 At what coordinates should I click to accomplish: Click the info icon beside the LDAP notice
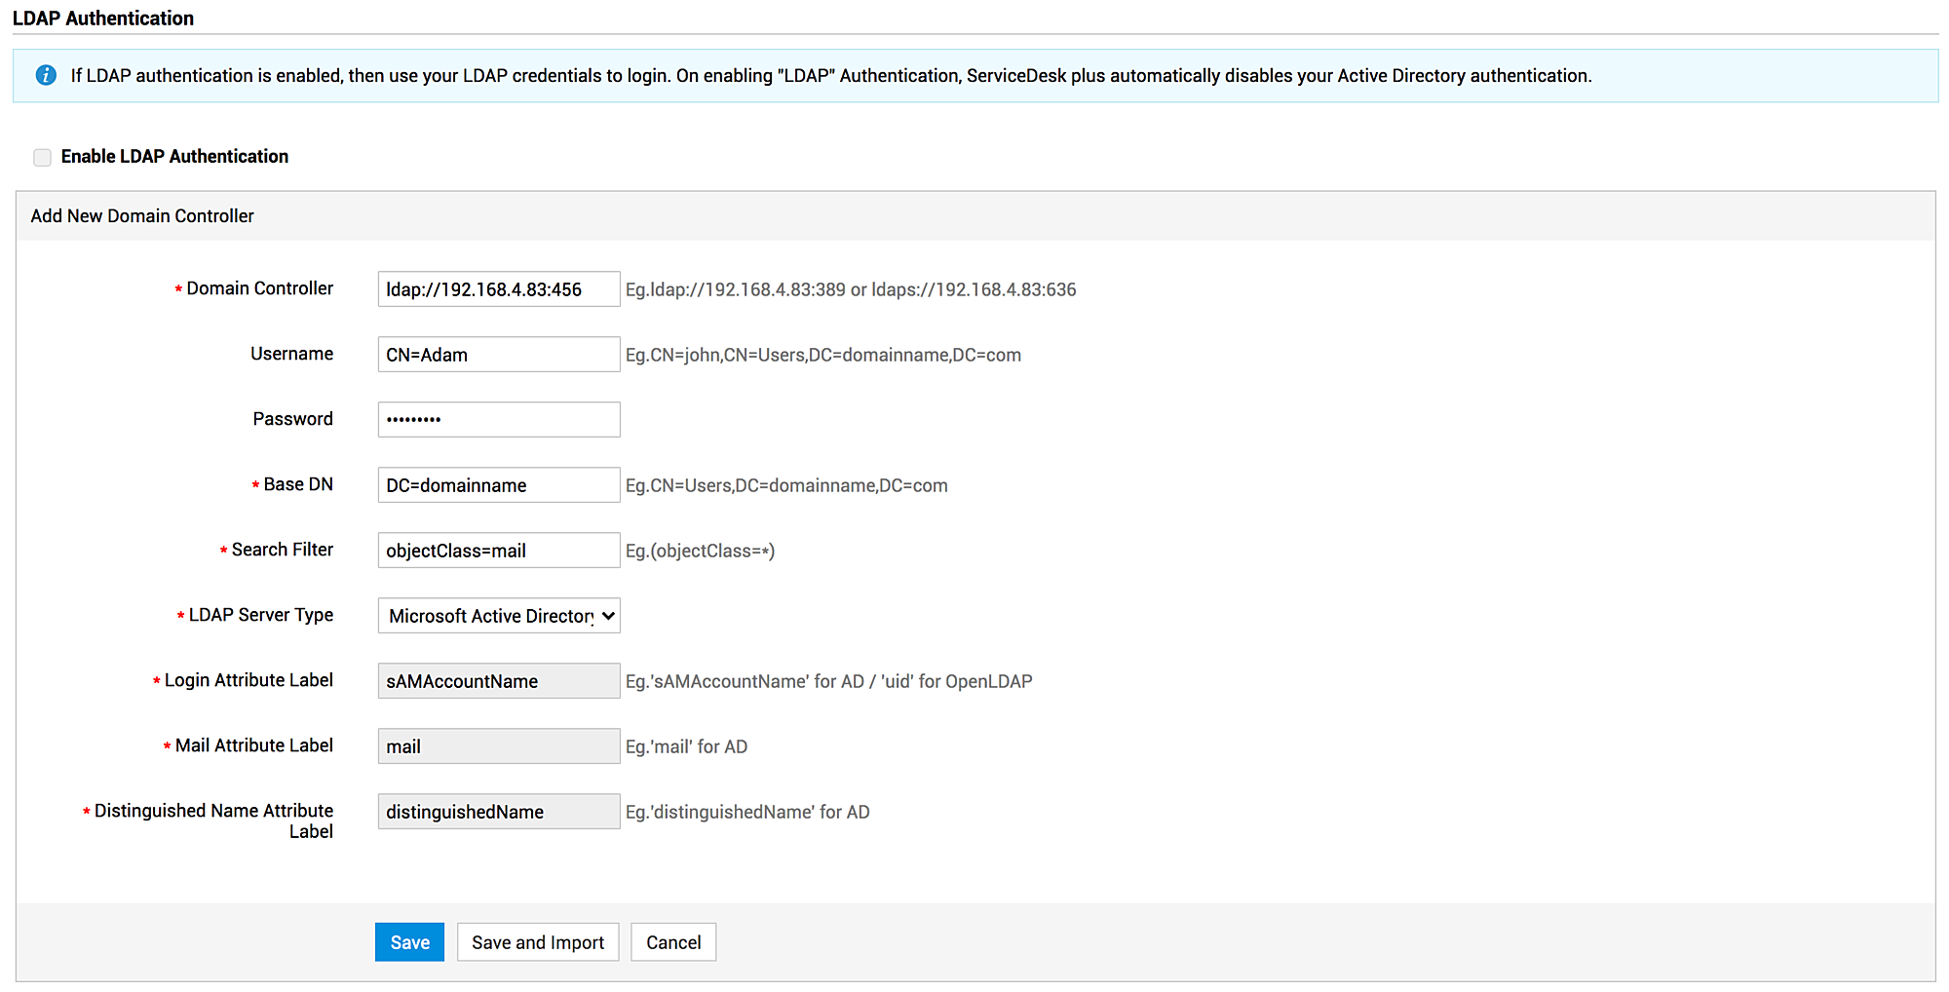(46, 75)
